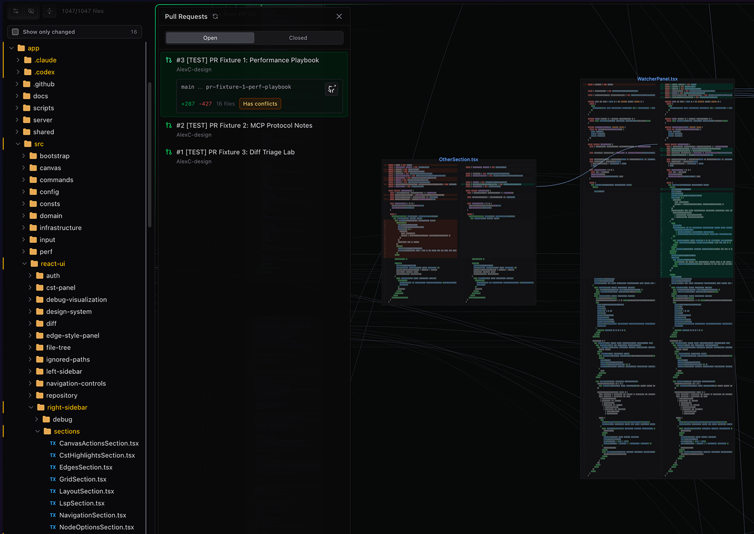754x534 pixels.
Task: Switch to the Closed pull requests tab
Action: [298, 38]
